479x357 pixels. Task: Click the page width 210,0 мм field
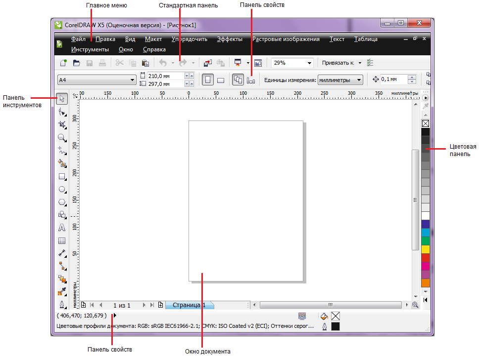pyautogui.click(x=166, y=76)
